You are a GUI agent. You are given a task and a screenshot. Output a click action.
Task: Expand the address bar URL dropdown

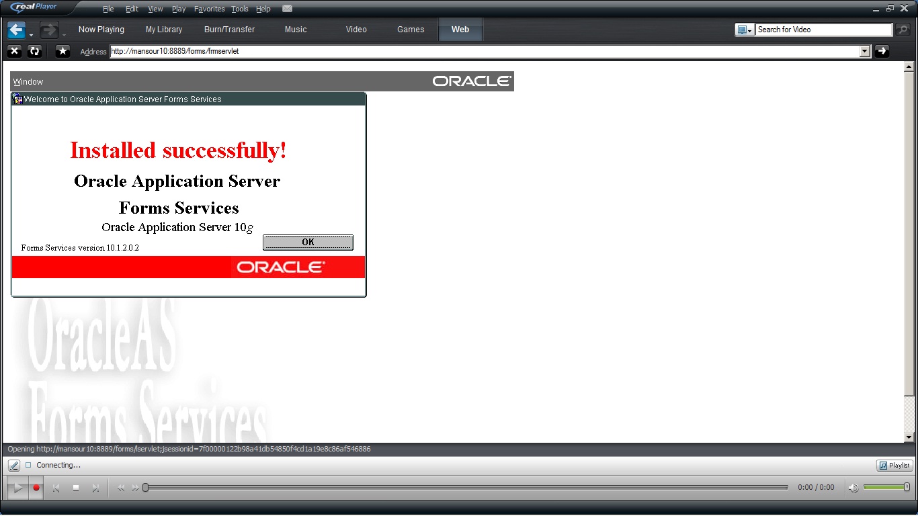click(865, 51)
